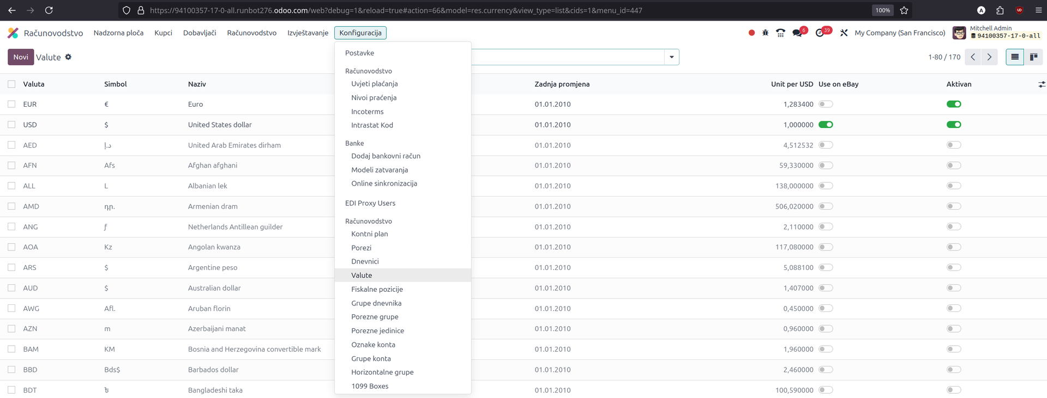This screenshot has height=398, width=1047.
Task: Enable Use on eBay for AED
Action: tap(826, 145)
